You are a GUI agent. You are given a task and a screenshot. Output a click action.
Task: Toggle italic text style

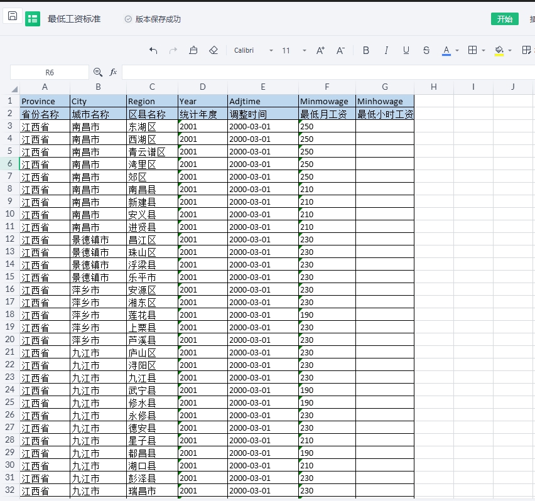pos(386,50)
